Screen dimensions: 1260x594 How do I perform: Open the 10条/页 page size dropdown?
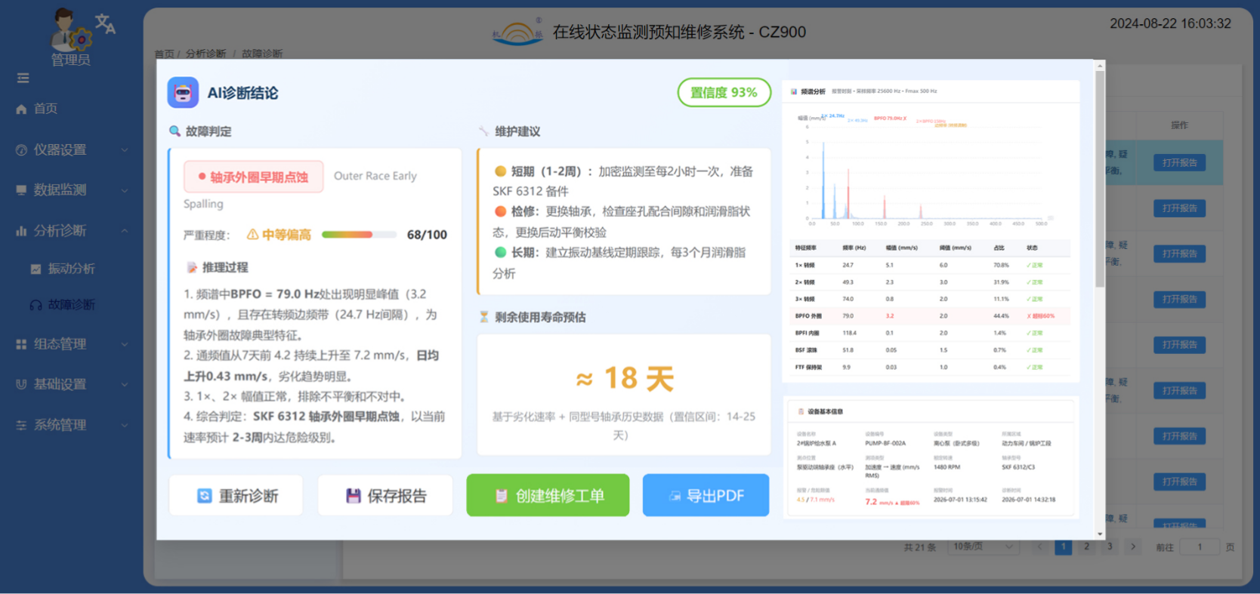click(983, 546)
